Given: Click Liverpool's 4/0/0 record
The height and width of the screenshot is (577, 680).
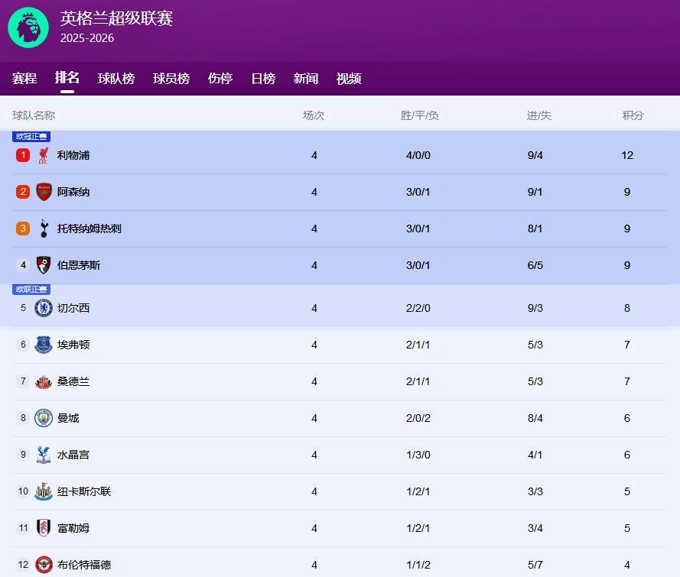Looking at the screenshot, I should (418, 155).
